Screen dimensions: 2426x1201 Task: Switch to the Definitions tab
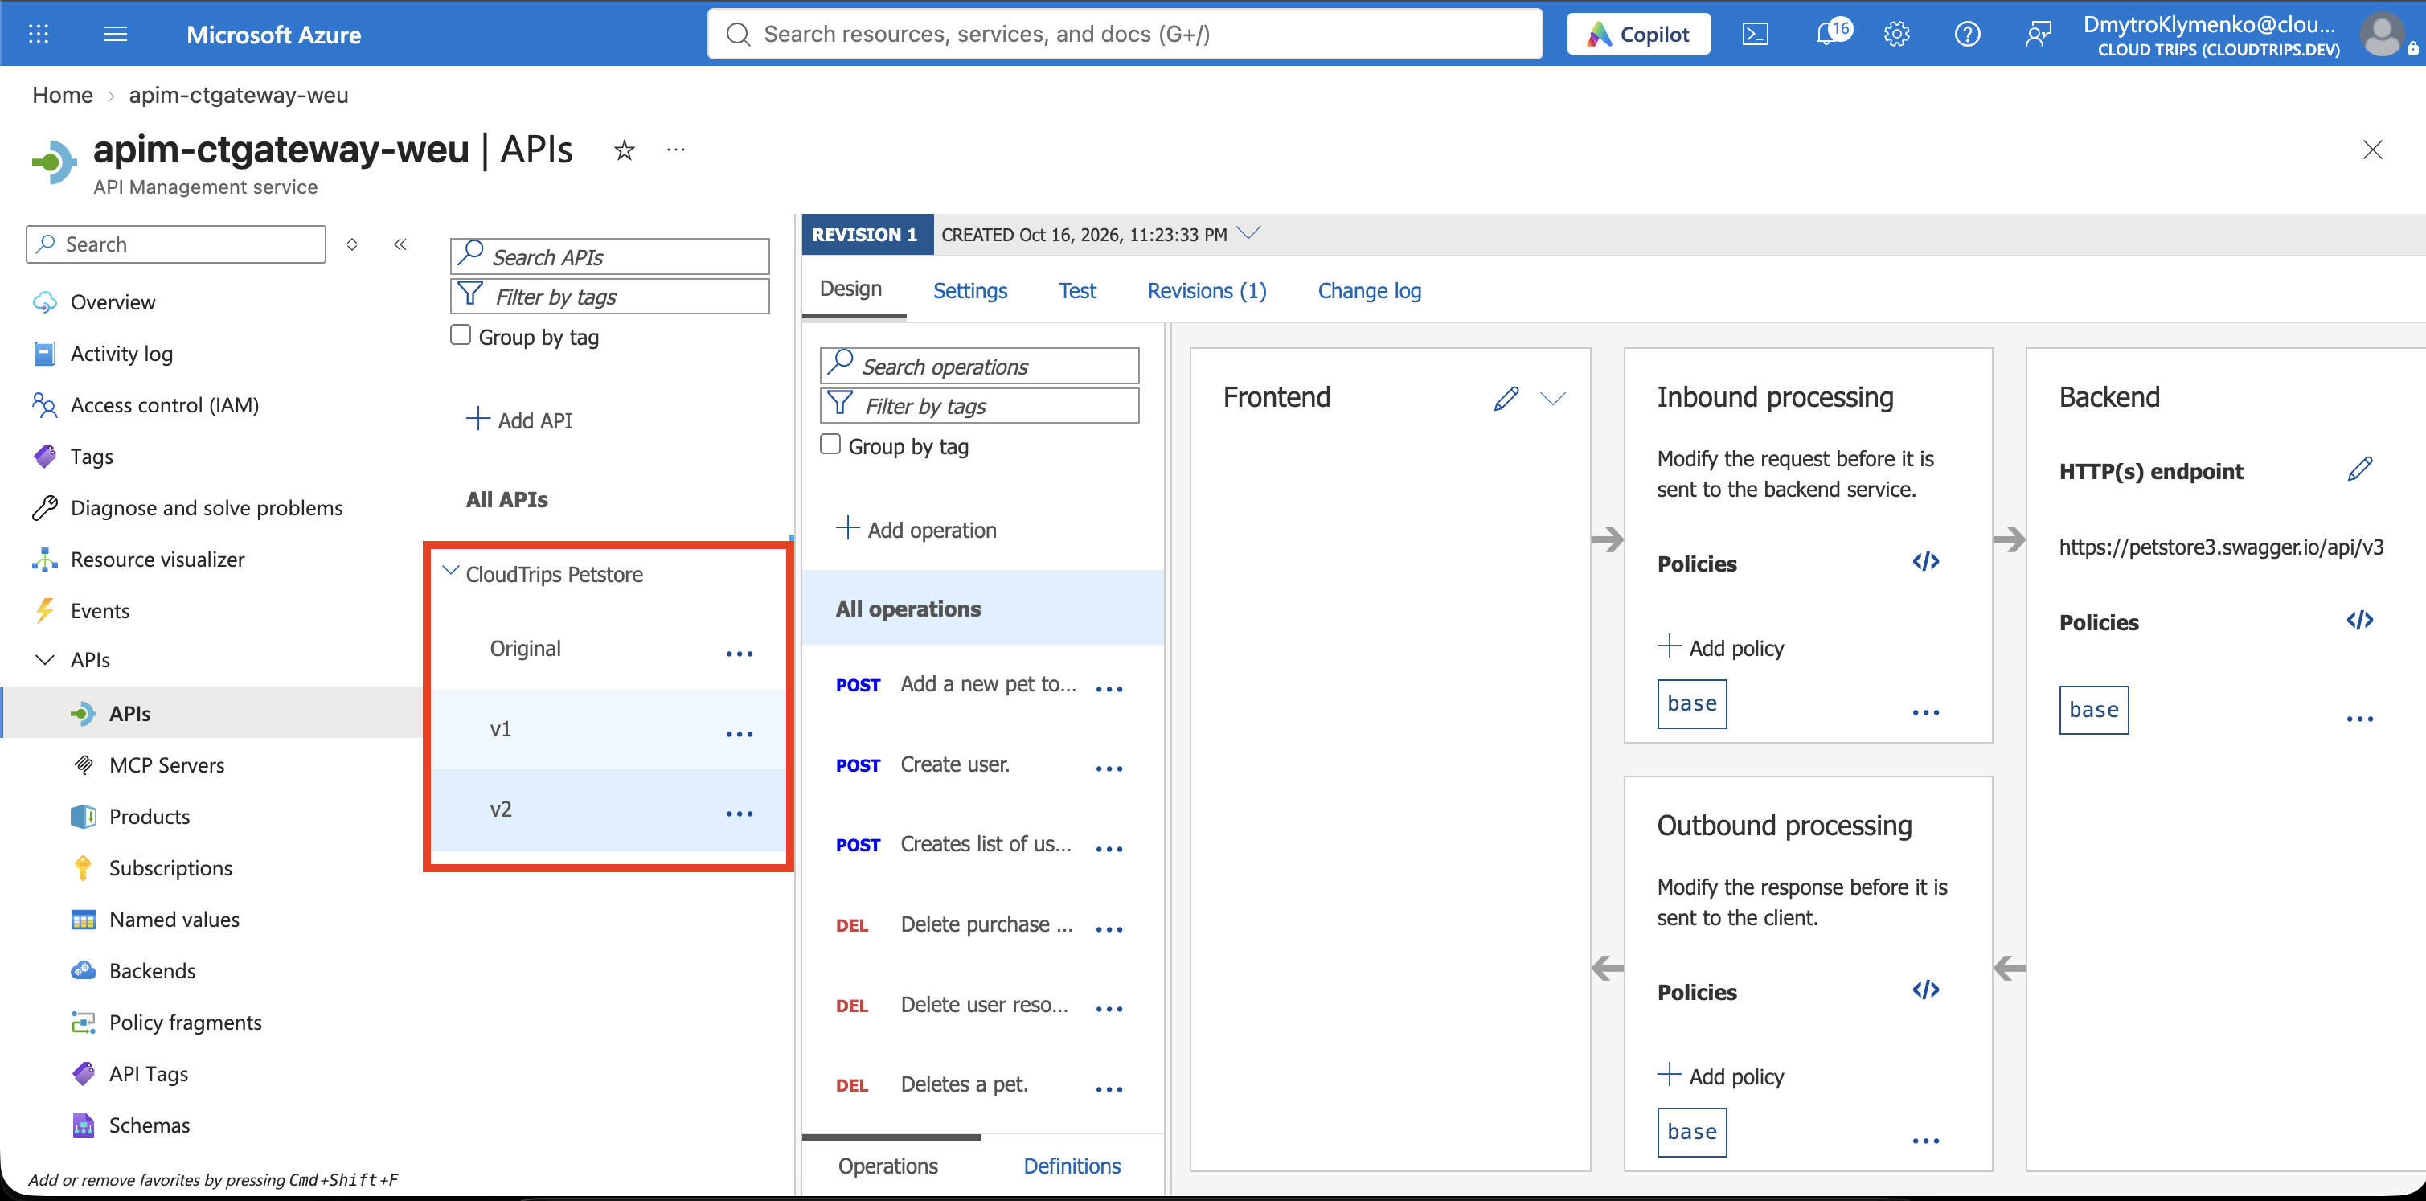pos(1072,1166)
